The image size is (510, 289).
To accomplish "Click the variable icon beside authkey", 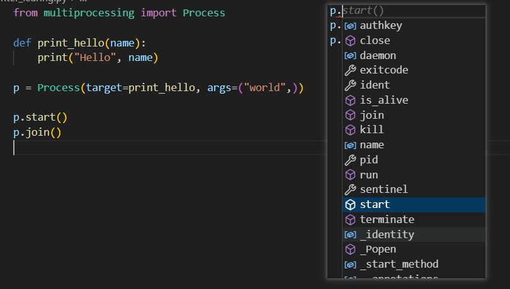I will (x=351, y=26).
